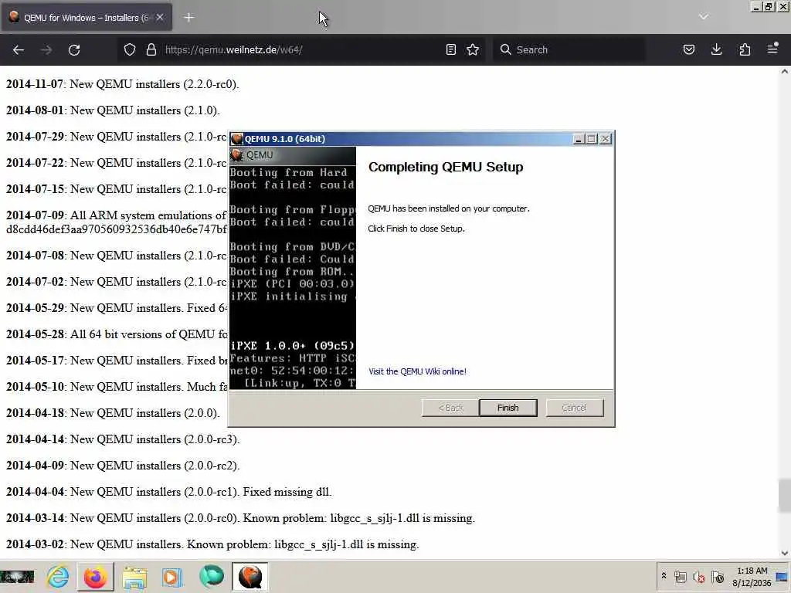Click the network tray icon
The height and width of the screenshot is (593, 791).
681,577
